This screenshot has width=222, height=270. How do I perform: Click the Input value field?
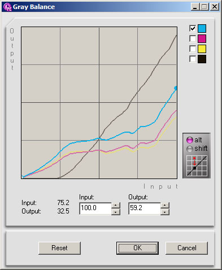95,208
